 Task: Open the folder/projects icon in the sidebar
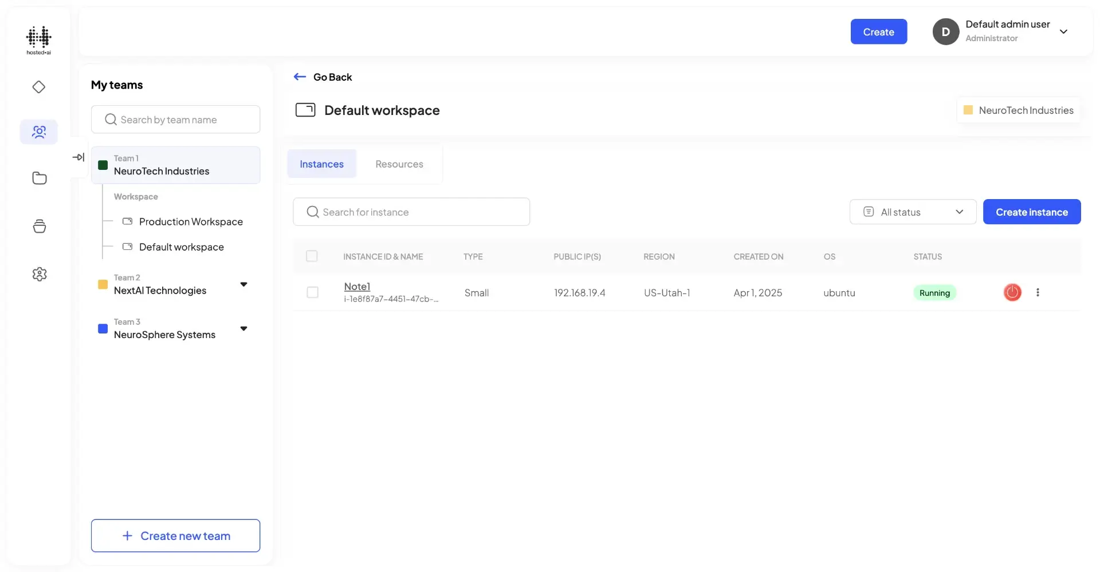pyautogui.click(x=38, y=178)
